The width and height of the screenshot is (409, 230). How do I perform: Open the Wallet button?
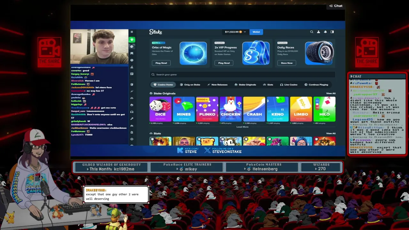(x=256, y=32)
